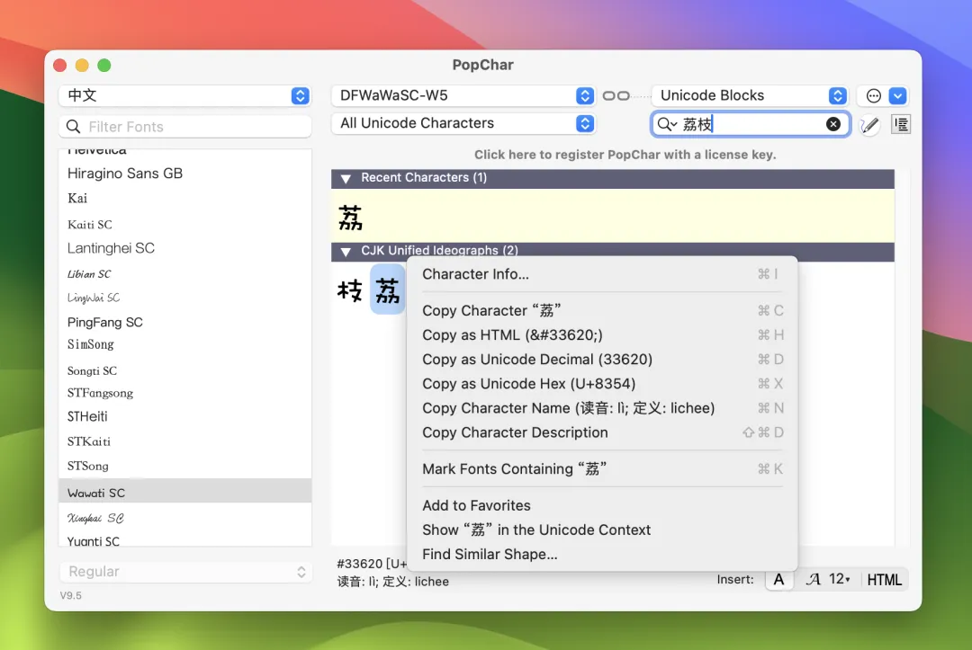Select STFangsong font
The height and width of the screenshot is (650, 972).
coord(184,393)
